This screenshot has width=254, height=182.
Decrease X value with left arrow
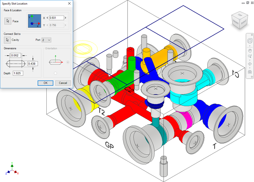47,18
